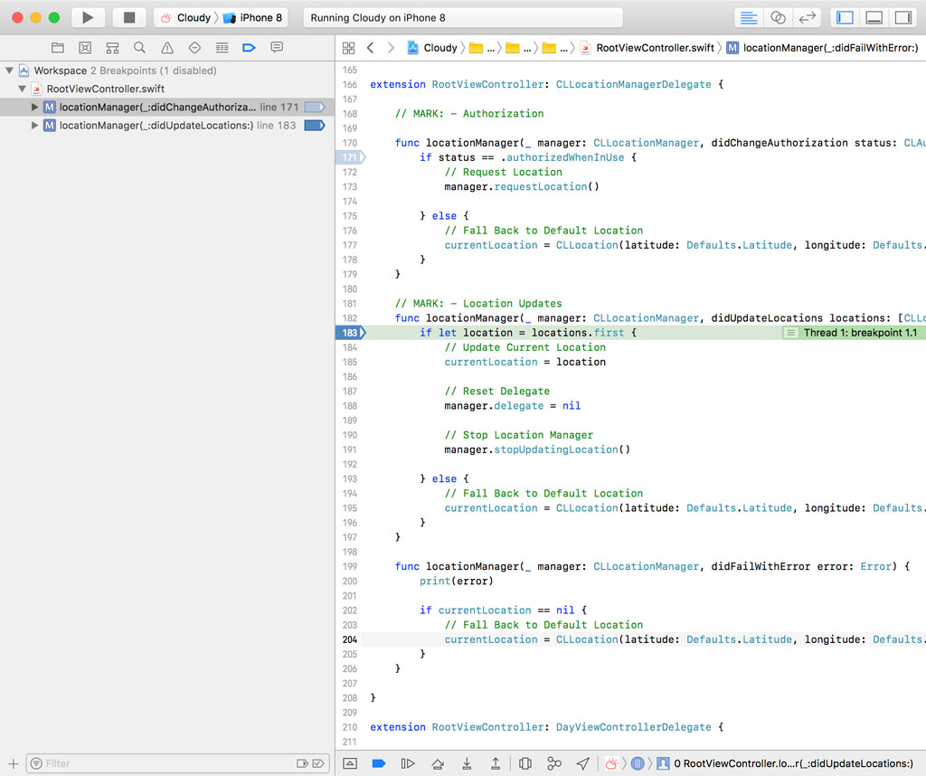The width and height of the screenshot is (926, 776).
Task: Show the Issue navigator warning icon
Action: [167, 47]
